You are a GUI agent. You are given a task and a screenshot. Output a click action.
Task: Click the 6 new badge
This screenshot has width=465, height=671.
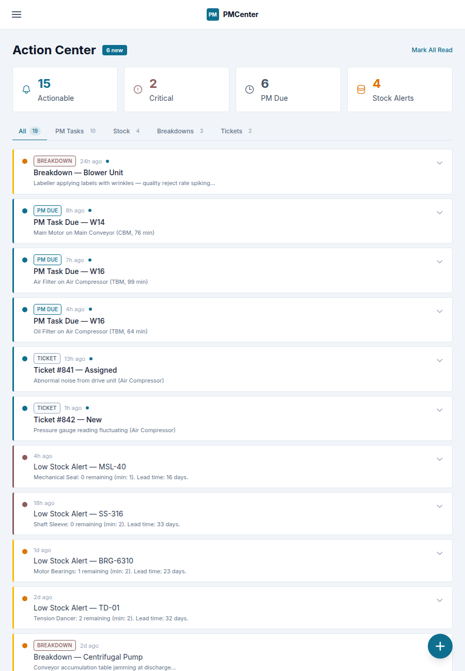[x=115, y=50]
